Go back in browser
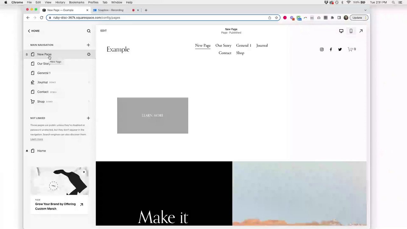Viewport: 407px width, 229px height. tap(28, 17)
